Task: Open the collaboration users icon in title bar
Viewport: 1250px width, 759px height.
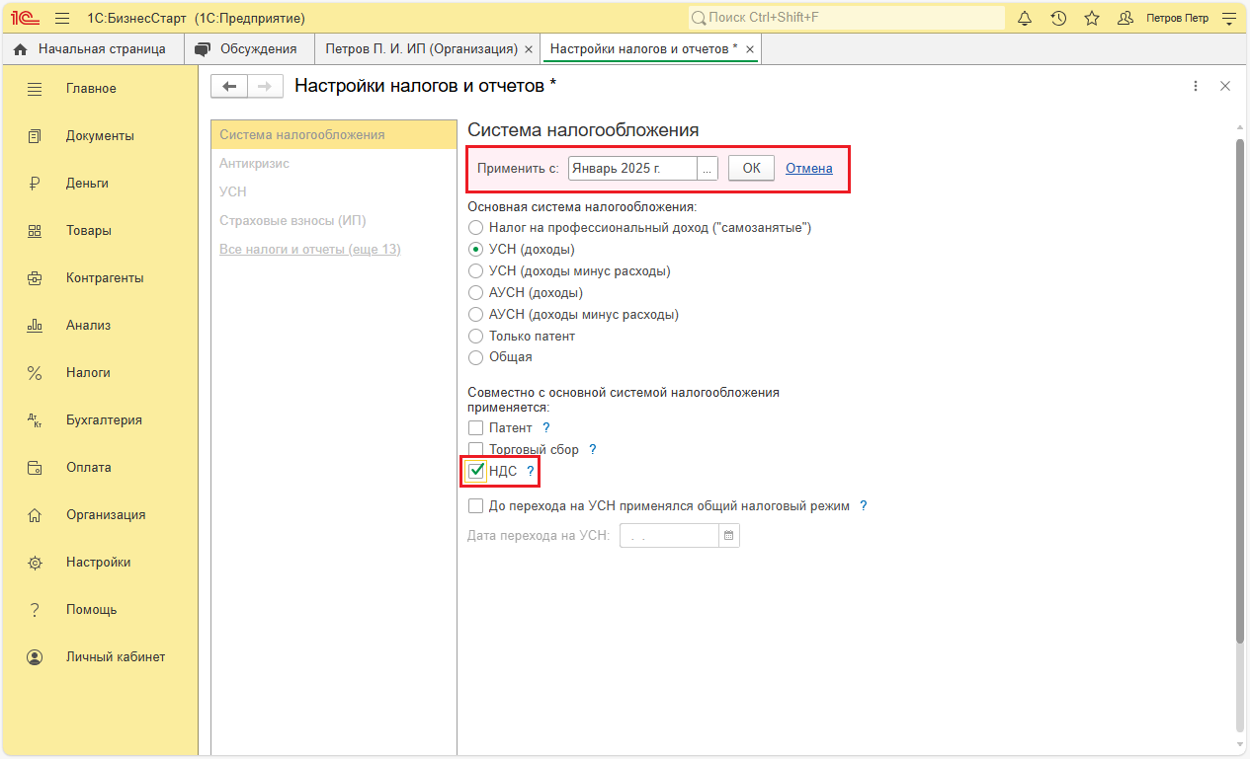Action: click(x=1125, y=18)
